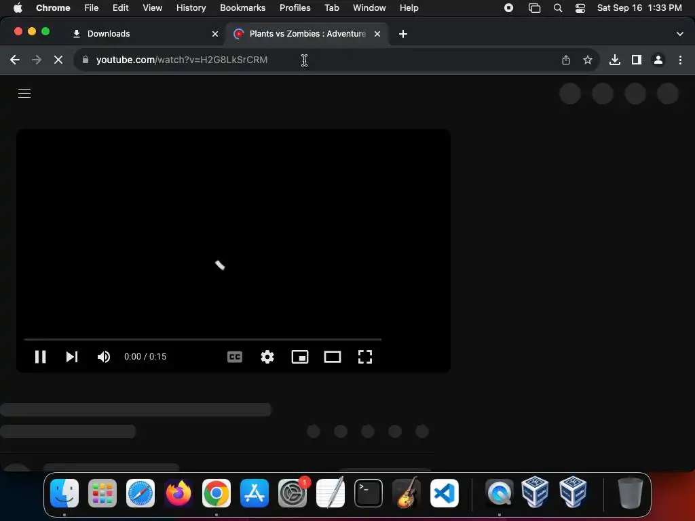Viewport: 695px width, 521px height.
Task: Click the date and time
Action: pos(639,7)
